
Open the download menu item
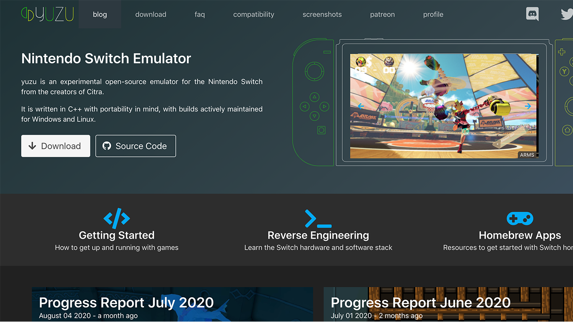[x=151, y=14]
